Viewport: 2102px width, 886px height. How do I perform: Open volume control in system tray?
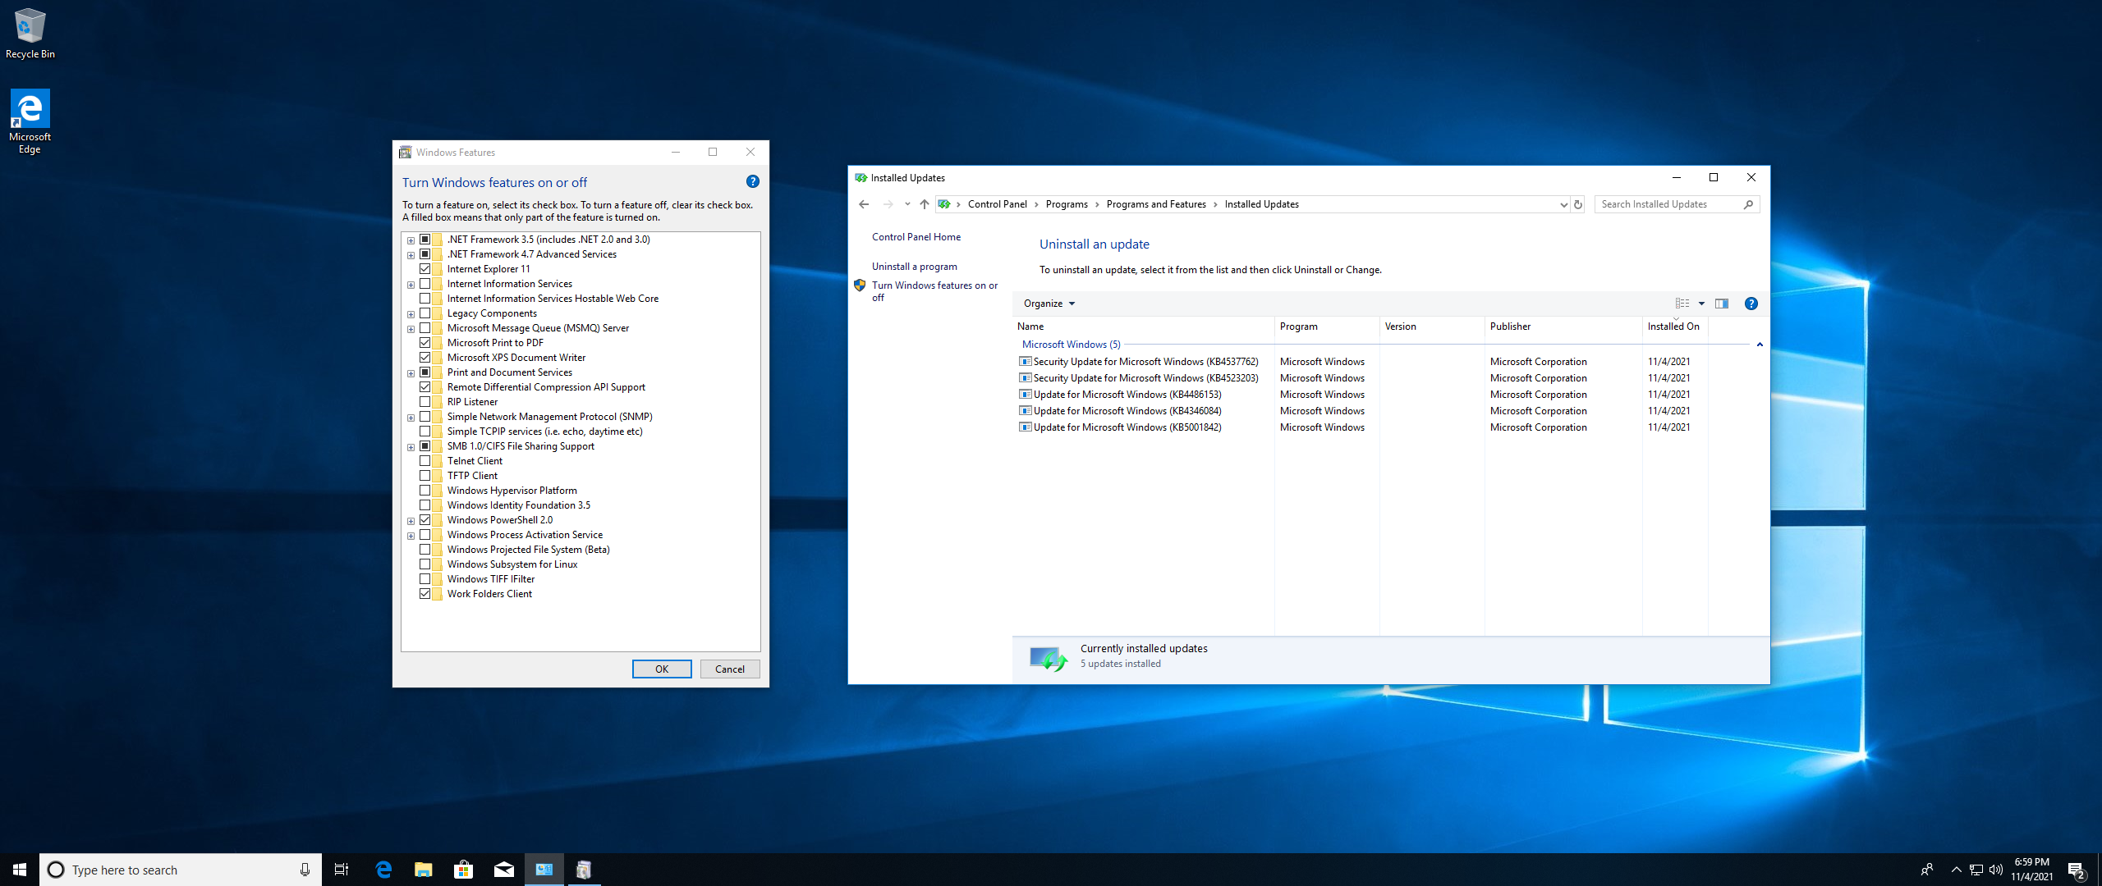click(x=1996, y=870)
